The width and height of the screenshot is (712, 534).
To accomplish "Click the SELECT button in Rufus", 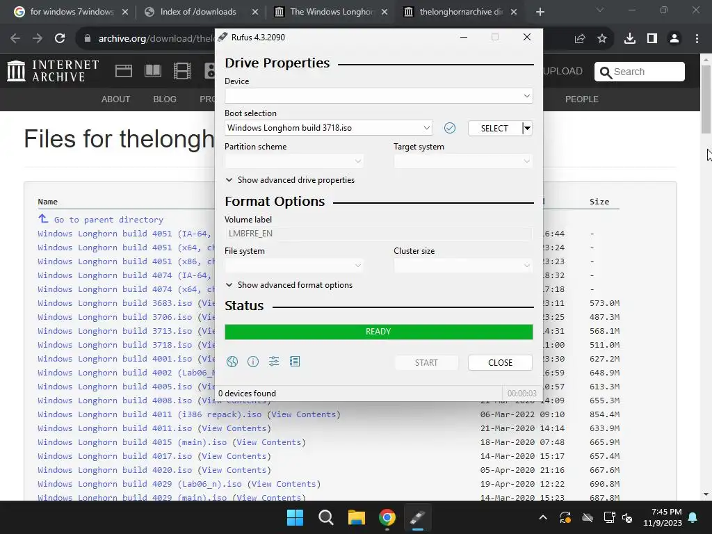I will 494,128.
